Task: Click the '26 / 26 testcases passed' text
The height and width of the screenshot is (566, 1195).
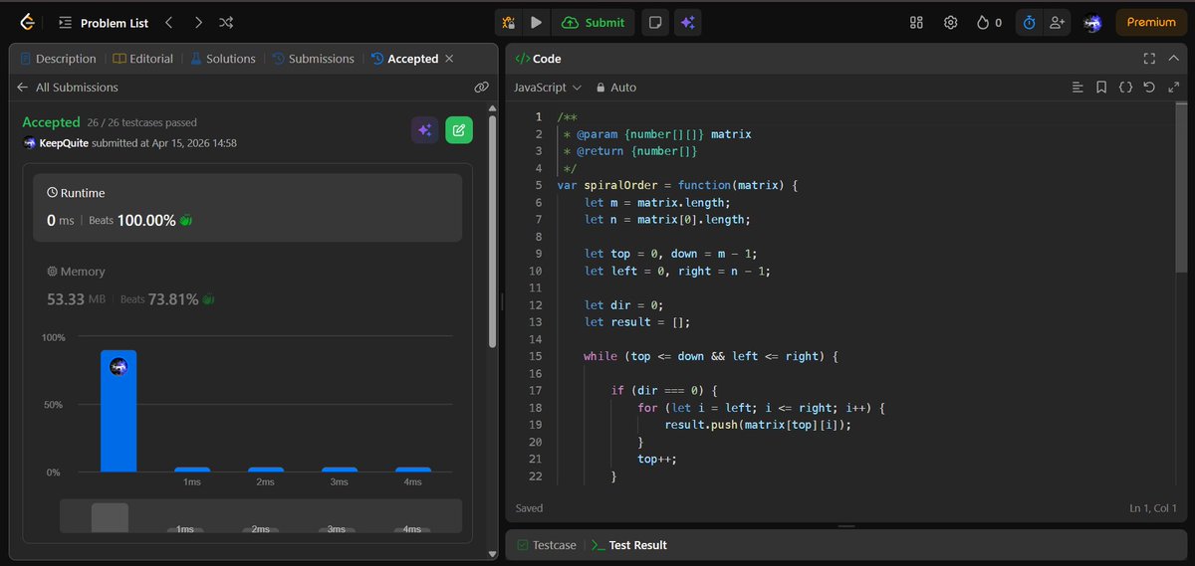Action: coord(142,122)
